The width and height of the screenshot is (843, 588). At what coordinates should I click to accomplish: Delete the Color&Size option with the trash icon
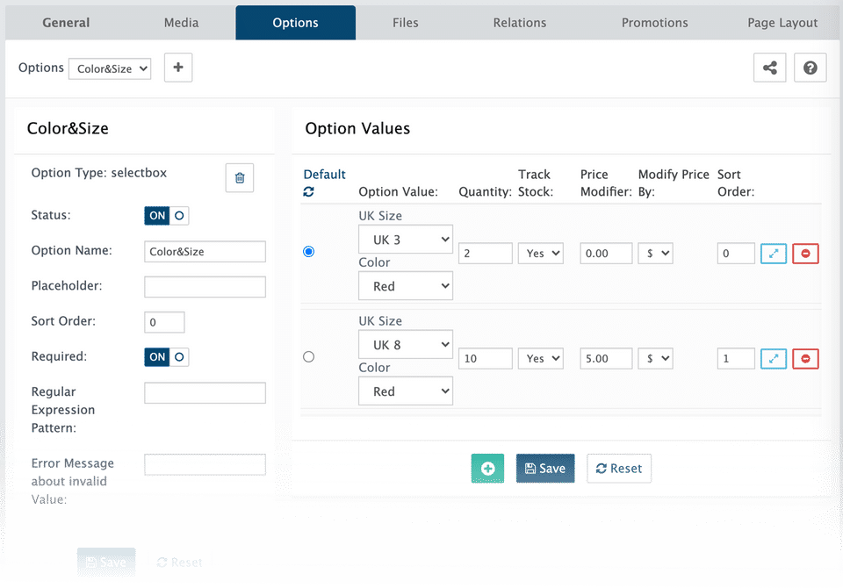[x=240, y=178]
